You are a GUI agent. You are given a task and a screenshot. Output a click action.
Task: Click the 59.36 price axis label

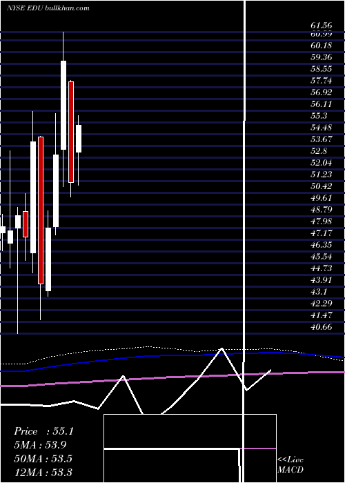click(321, 57)
